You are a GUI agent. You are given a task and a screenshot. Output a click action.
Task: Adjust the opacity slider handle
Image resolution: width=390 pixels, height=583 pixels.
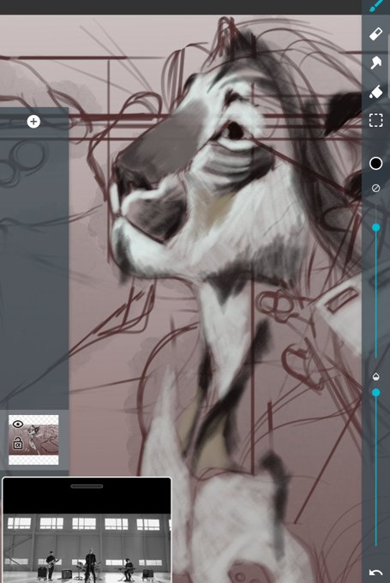(376, 393)
